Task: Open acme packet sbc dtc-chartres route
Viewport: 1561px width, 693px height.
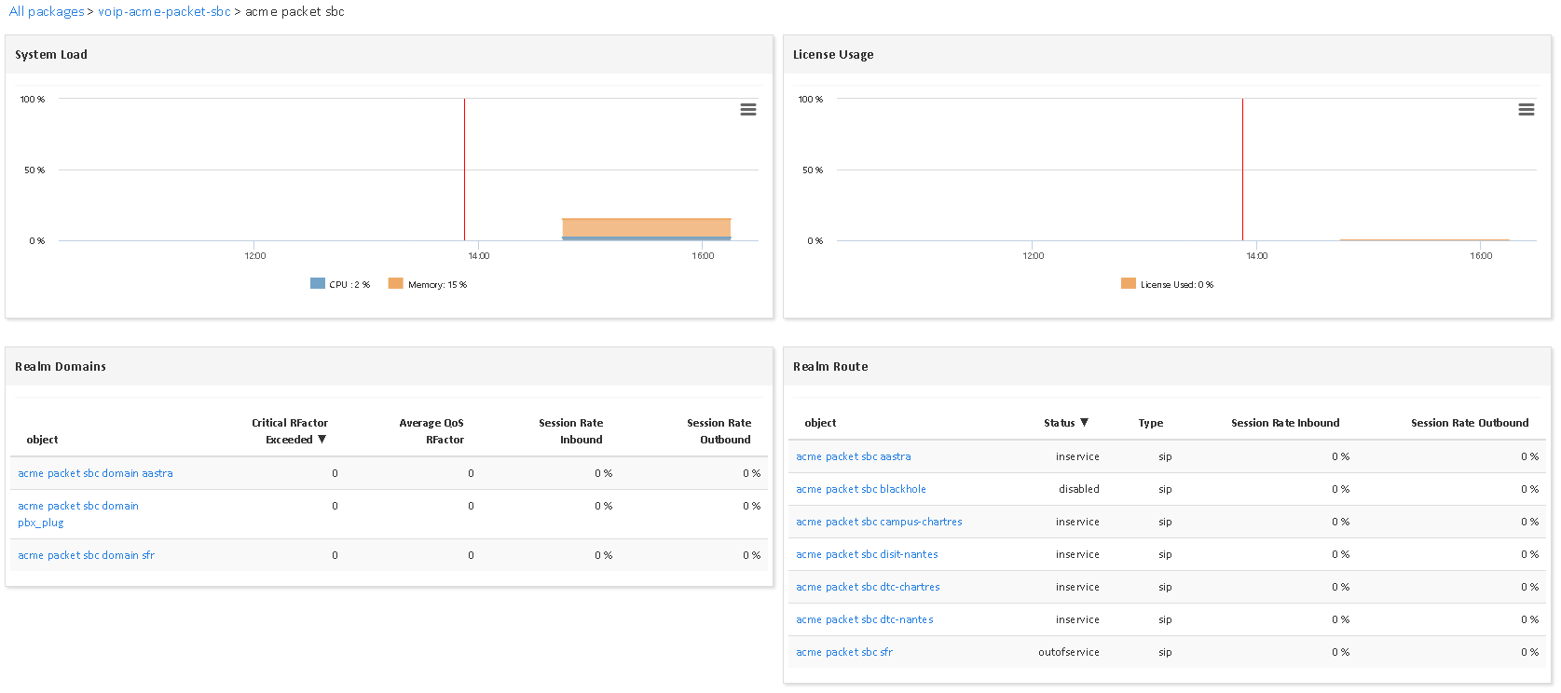Action: tap(867, 587)
